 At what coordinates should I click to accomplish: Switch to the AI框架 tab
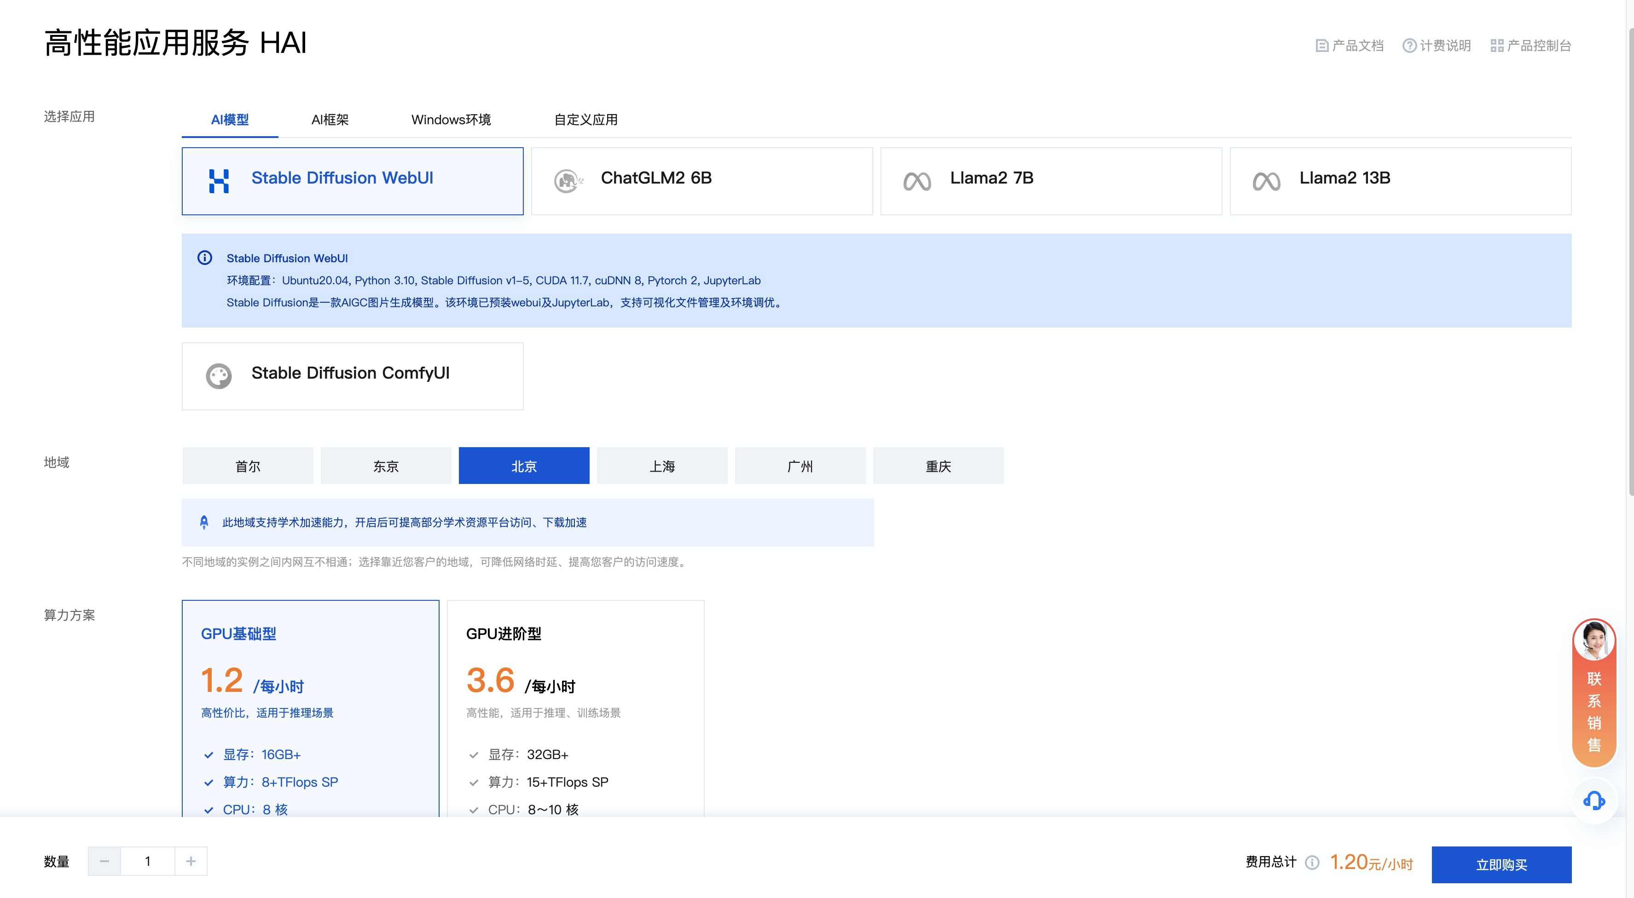tap(330, 120)
